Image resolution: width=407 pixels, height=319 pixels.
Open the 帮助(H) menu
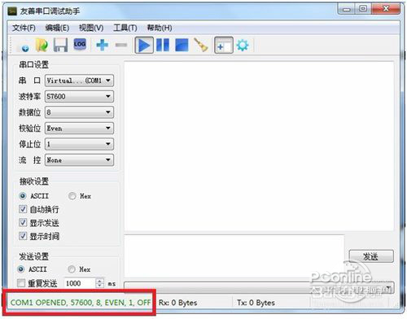click(160, 28)
